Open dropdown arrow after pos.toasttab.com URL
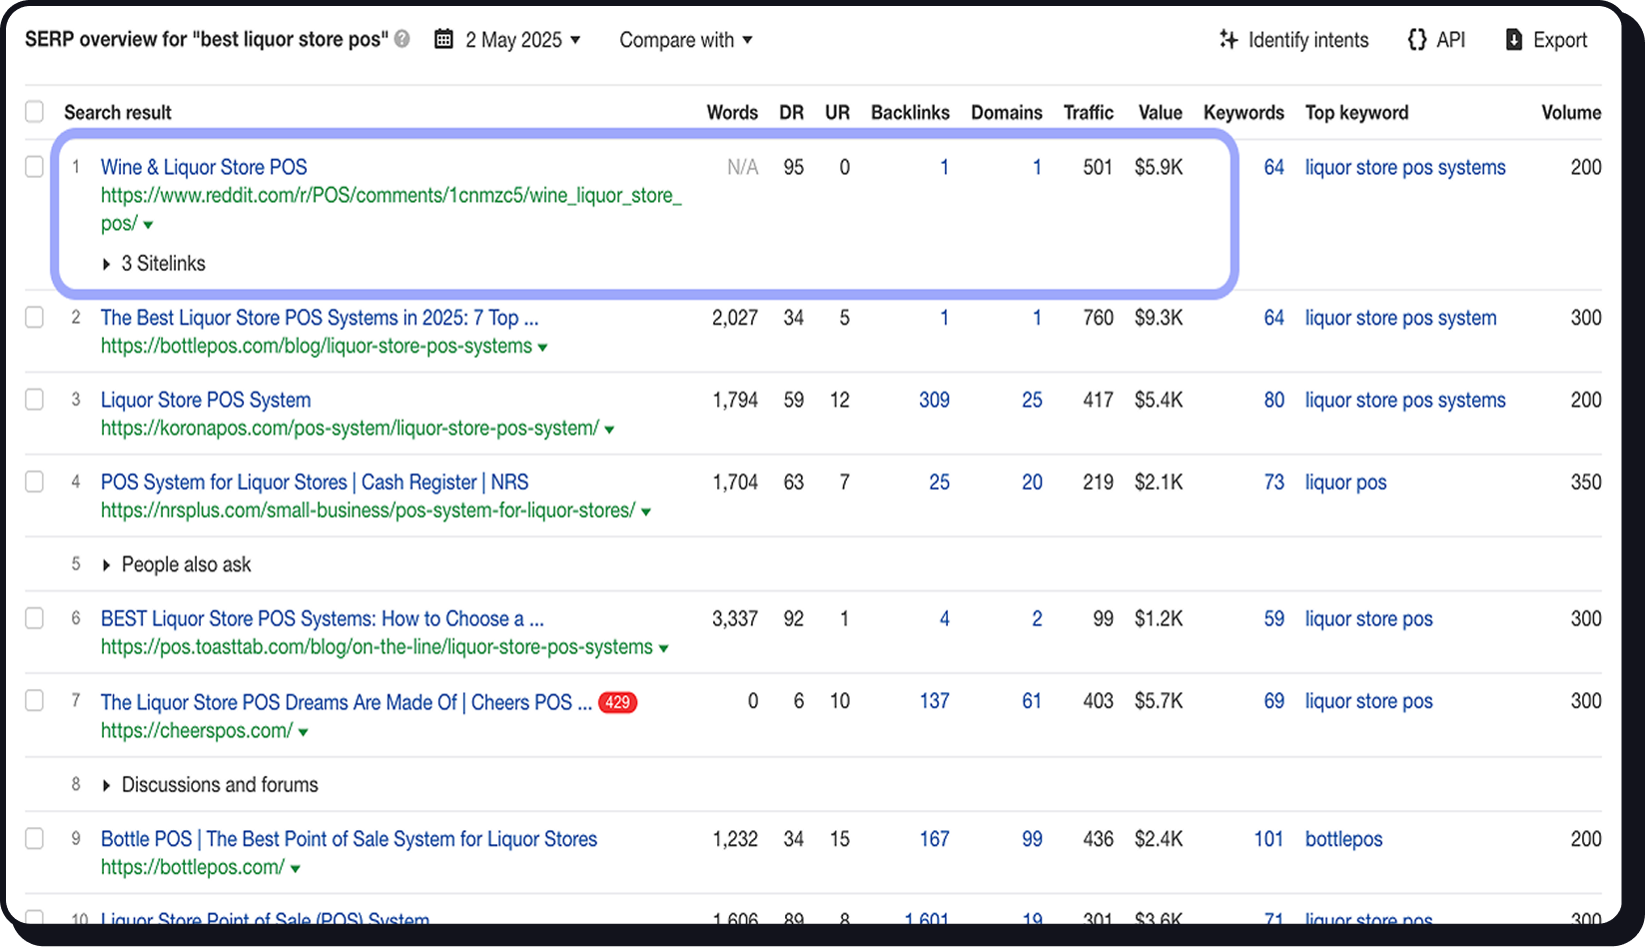 tap(663, 648)
